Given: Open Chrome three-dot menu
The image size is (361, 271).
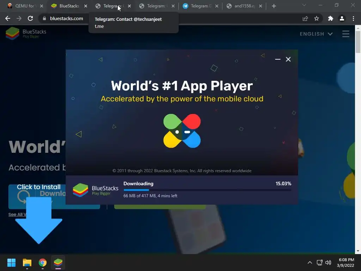Looking at the screenshot, I should [x=353, y=18].
